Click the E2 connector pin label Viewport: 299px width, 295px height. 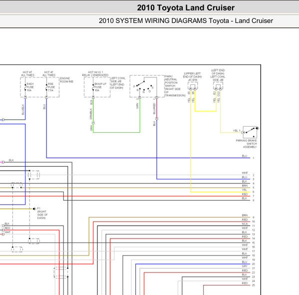coord(214,93)
